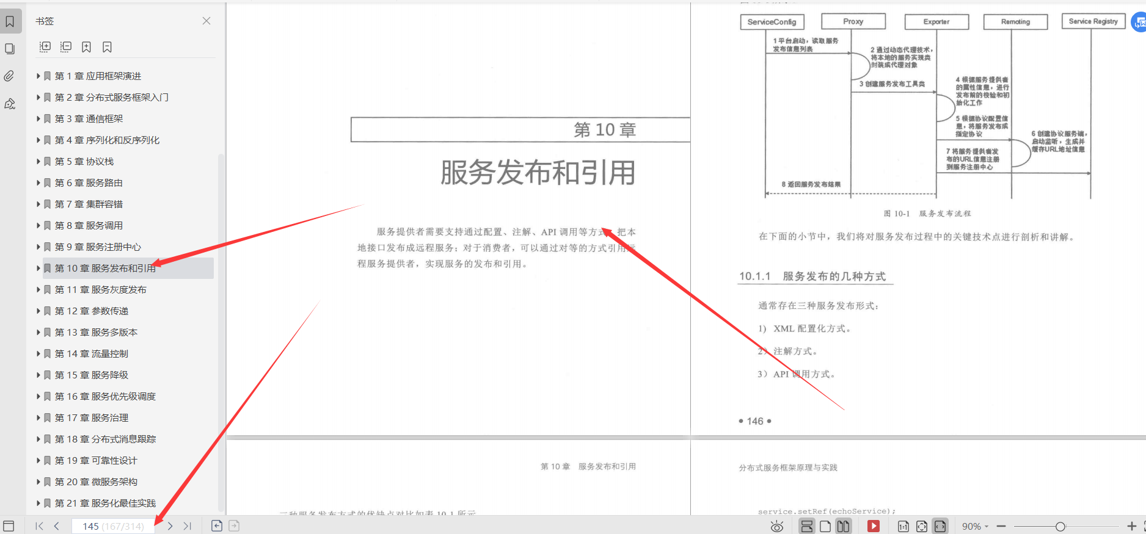Go to 第 14 章 流量控制

pos(92,354)
